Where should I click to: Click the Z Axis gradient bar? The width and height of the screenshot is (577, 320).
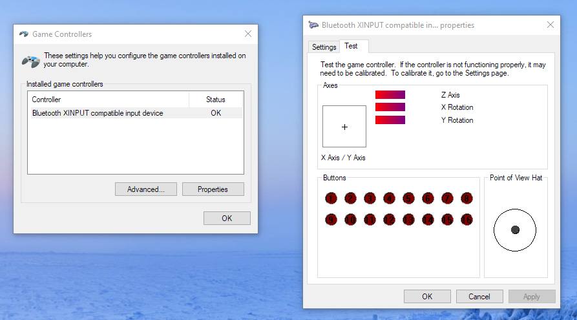[390, 94]
